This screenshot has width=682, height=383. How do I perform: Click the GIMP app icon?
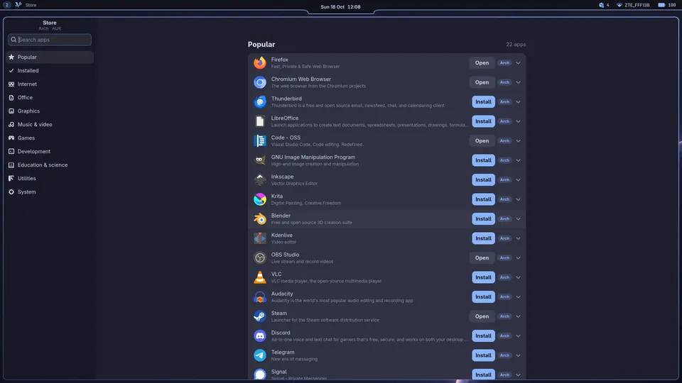(260, 160)
